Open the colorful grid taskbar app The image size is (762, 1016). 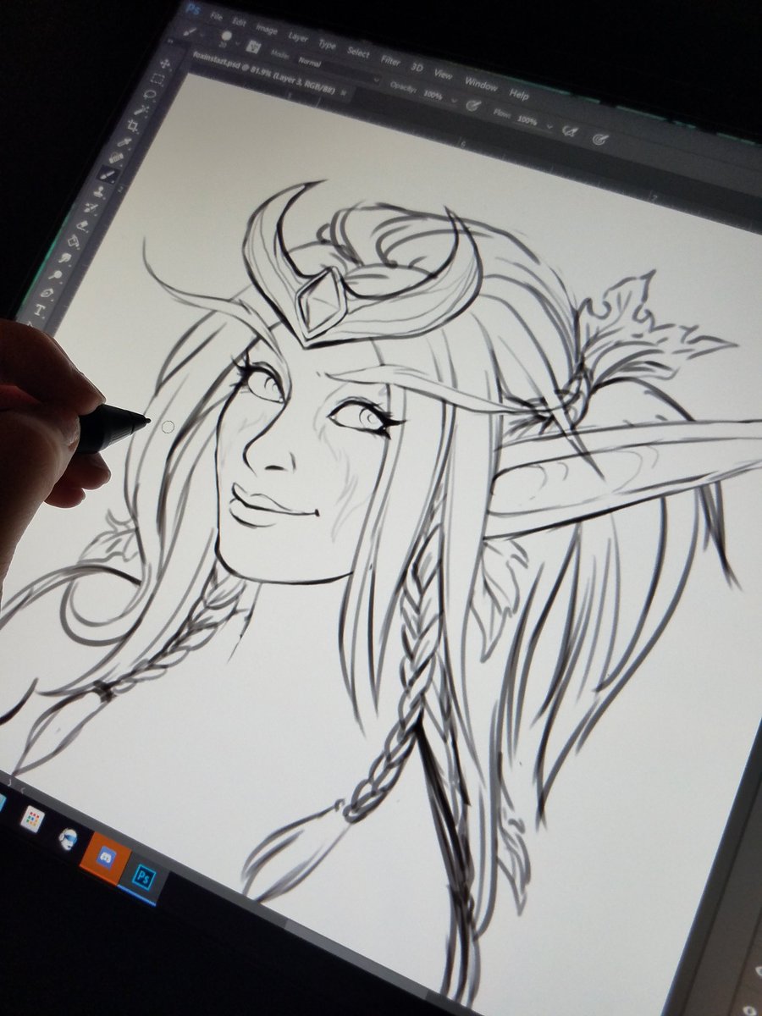pos(32,819)
